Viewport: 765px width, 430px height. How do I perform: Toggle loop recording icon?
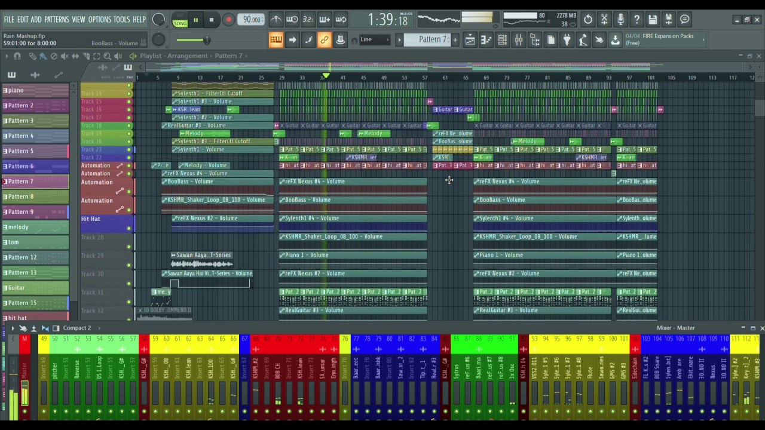(x=341, y=20)
